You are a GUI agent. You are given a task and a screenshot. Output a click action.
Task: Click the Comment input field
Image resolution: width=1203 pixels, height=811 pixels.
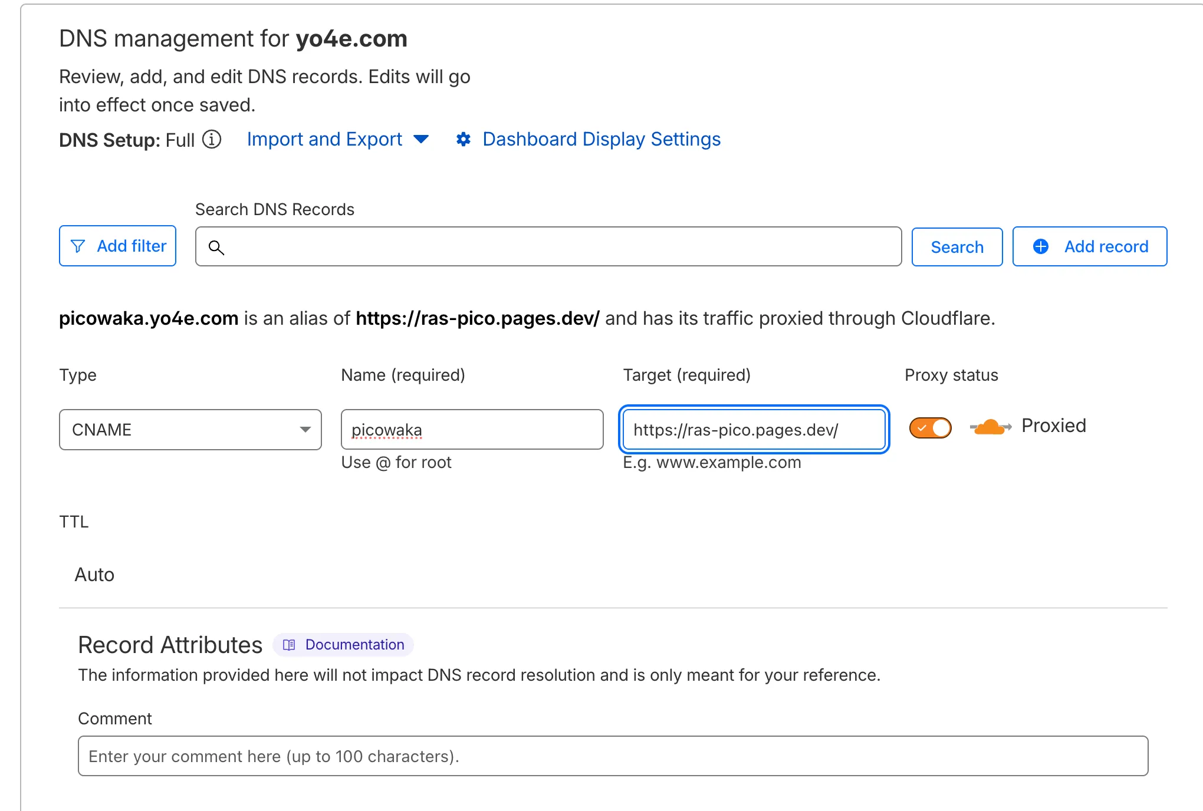point(613,756)
